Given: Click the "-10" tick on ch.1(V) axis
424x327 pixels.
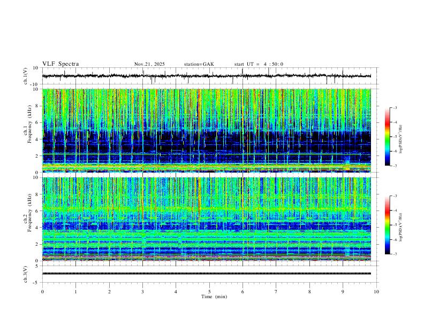Looking at the screenshot, I should click(x=35, y=84).
